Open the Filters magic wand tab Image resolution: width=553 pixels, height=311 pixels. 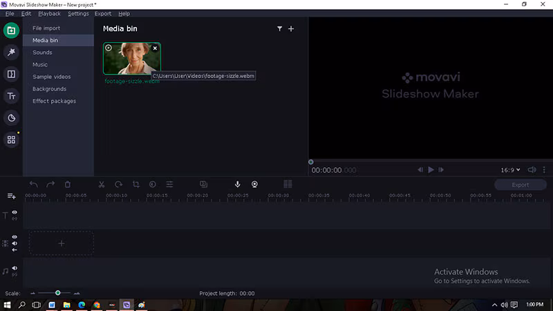point(11,53)
